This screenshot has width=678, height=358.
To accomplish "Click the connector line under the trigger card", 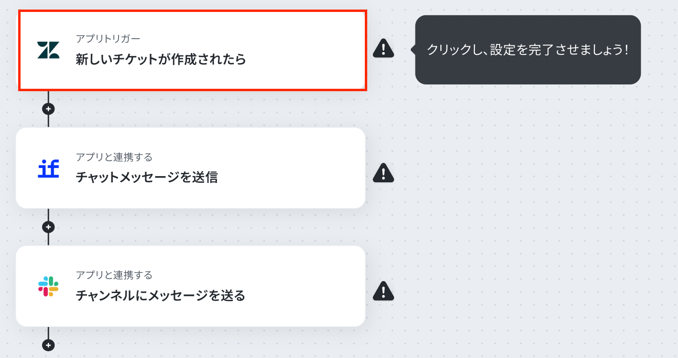I will coord(48,96).
